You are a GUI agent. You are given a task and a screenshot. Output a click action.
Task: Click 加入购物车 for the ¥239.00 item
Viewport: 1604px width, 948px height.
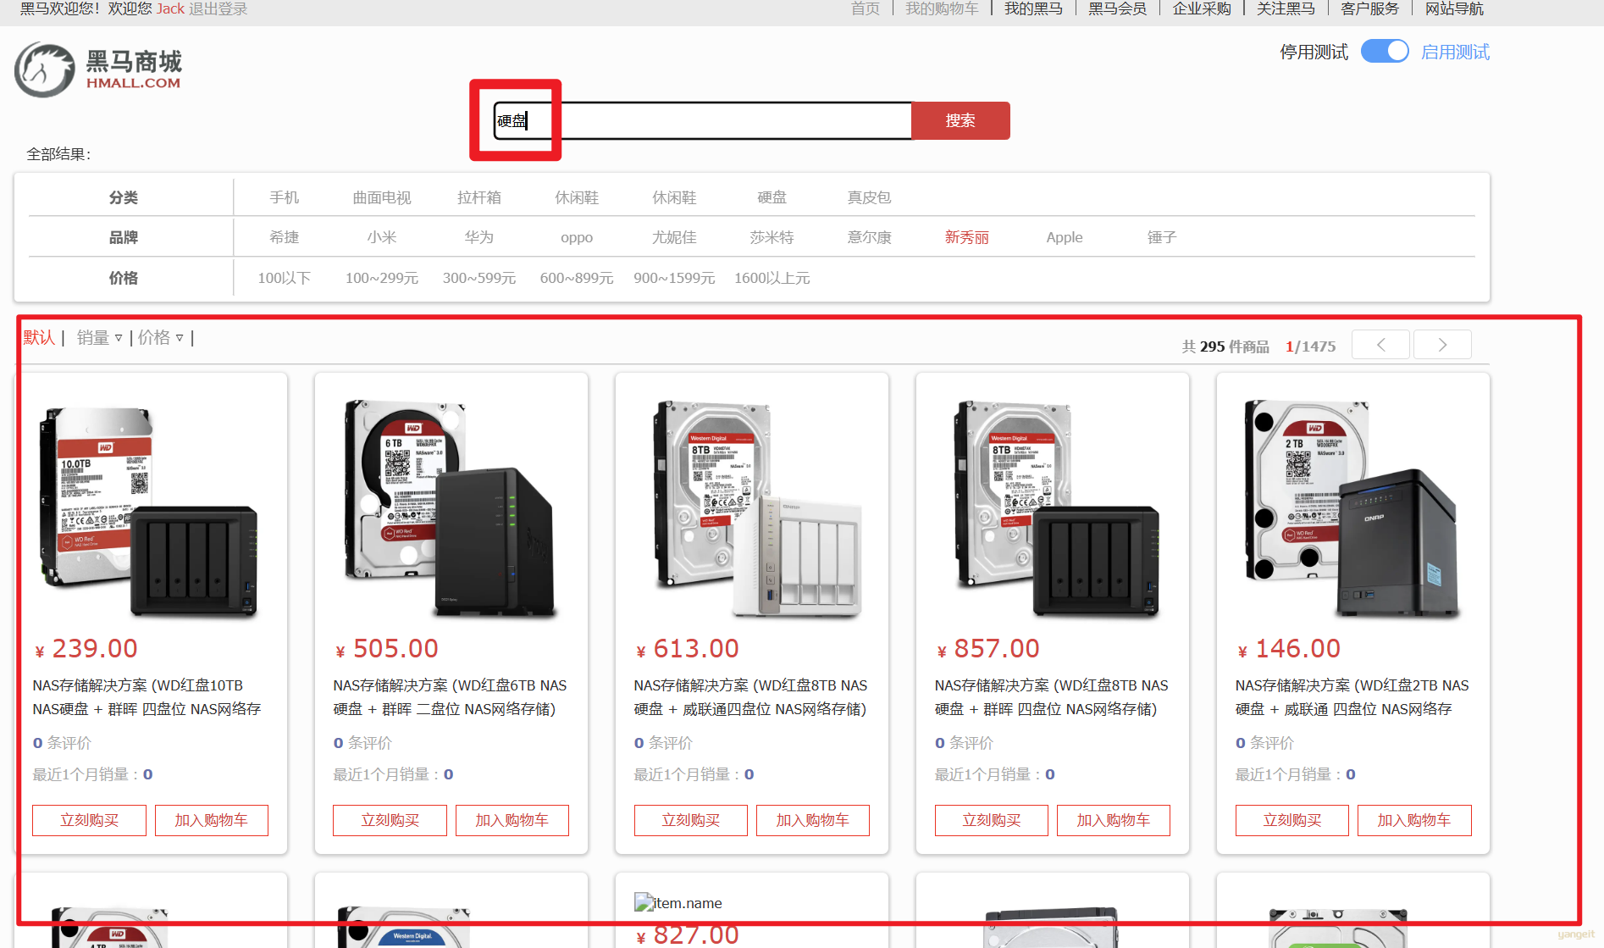(x=212, y=820)
